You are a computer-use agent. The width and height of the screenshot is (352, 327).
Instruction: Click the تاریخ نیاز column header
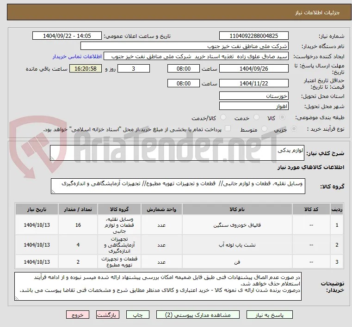[x=37, y=209]
